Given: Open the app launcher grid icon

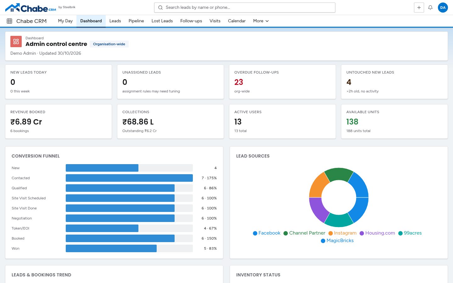Looking at the screenshot, I should click(9, 21).
